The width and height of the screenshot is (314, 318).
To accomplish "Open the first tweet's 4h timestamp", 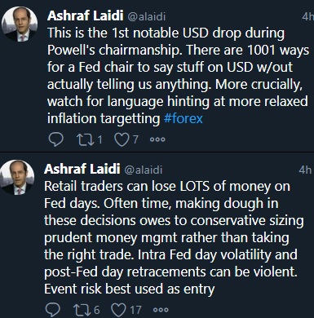I will pos(307,16).
